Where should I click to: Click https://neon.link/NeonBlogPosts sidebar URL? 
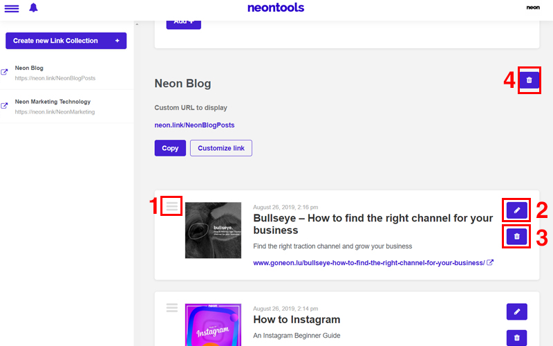coord(55,78)
